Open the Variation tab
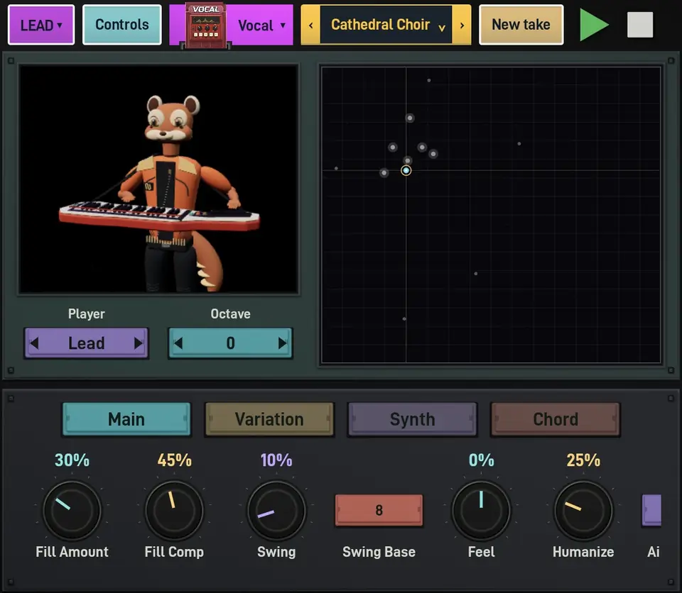The image size is (682, 593). (x=269, y=419)
